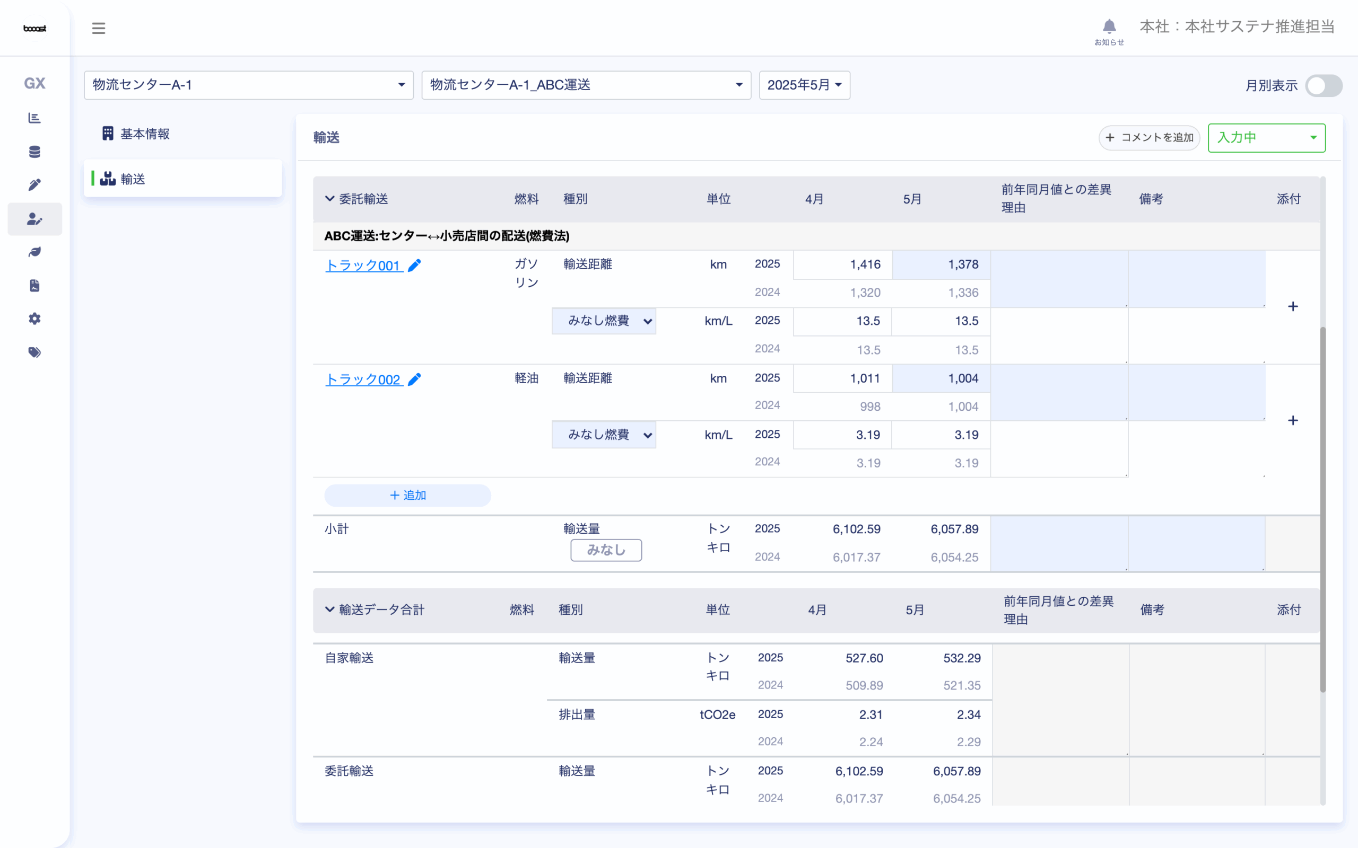Click the tags icon in the sidebar

[x=35, y=352]
